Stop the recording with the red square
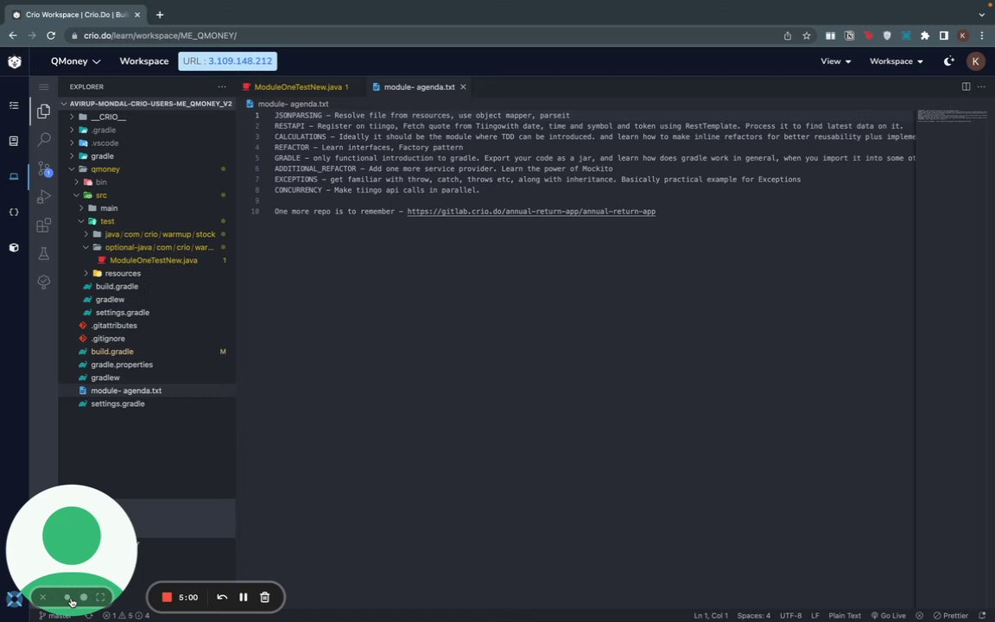The width and height of the screenshot is (995, 622). [167, 597]
